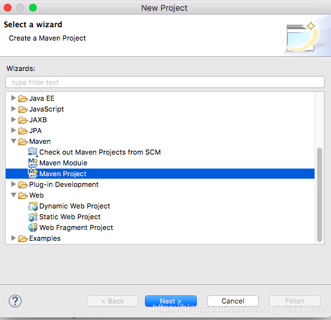Click the Maven folder icon

(x=23, y=141)
